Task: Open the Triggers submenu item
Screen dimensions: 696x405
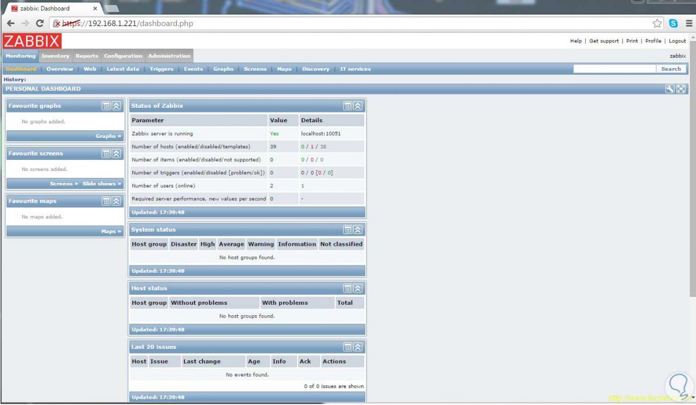Action: click(x=161, y=69)
